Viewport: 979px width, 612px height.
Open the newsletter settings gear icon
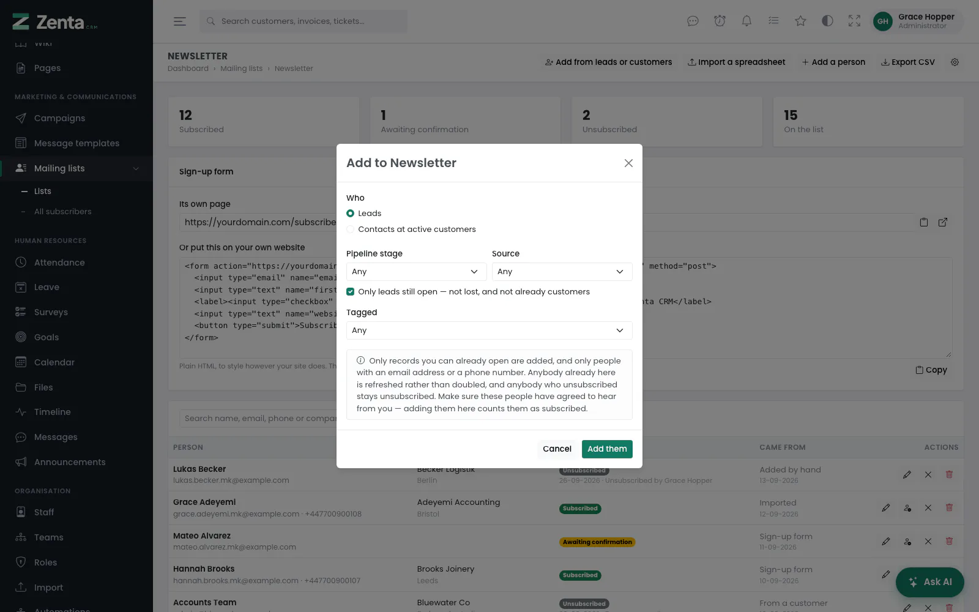pyautogui.click(x=955, y=62)
